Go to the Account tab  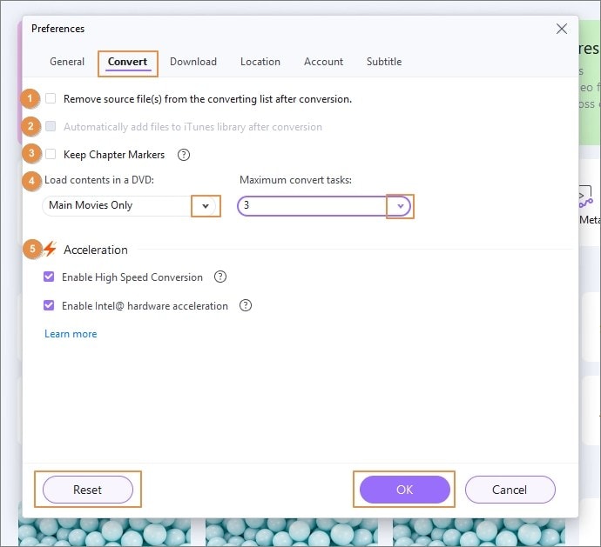(323, 62)
